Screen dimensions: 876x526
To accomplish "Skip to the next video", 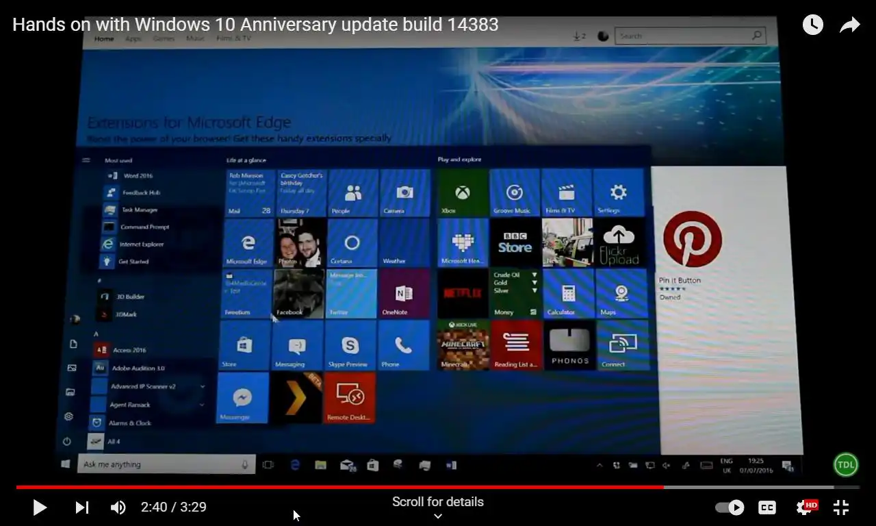I will pyautogui.click(x=82, y=508).
